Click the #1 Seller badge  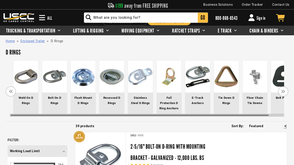click(79, 136)
